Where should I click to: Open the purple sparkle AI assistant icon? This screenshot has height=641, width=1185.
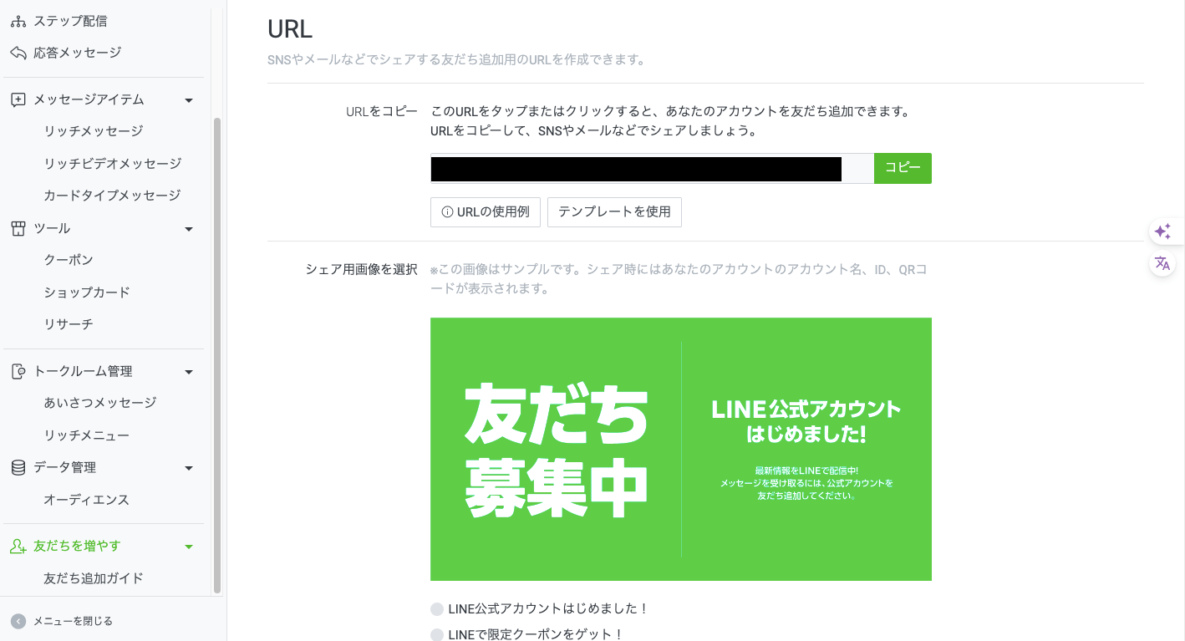coord(1162,231)
